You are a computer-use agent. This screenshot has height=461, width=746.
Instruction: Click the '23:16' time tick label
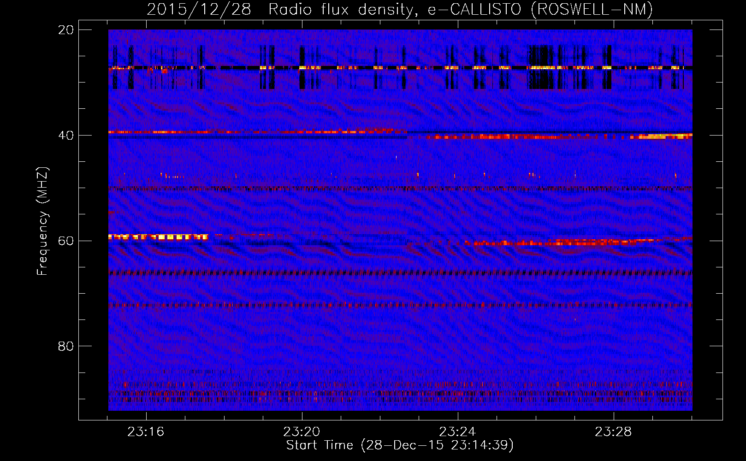(x=146, y=431)
